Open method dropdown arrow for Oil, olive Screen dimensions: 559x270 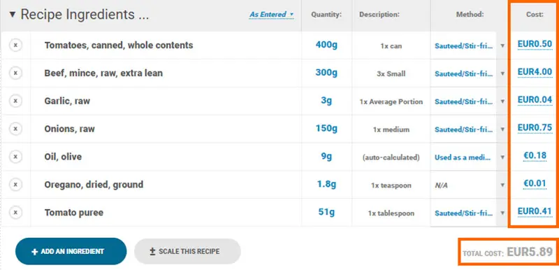[502, 157]
